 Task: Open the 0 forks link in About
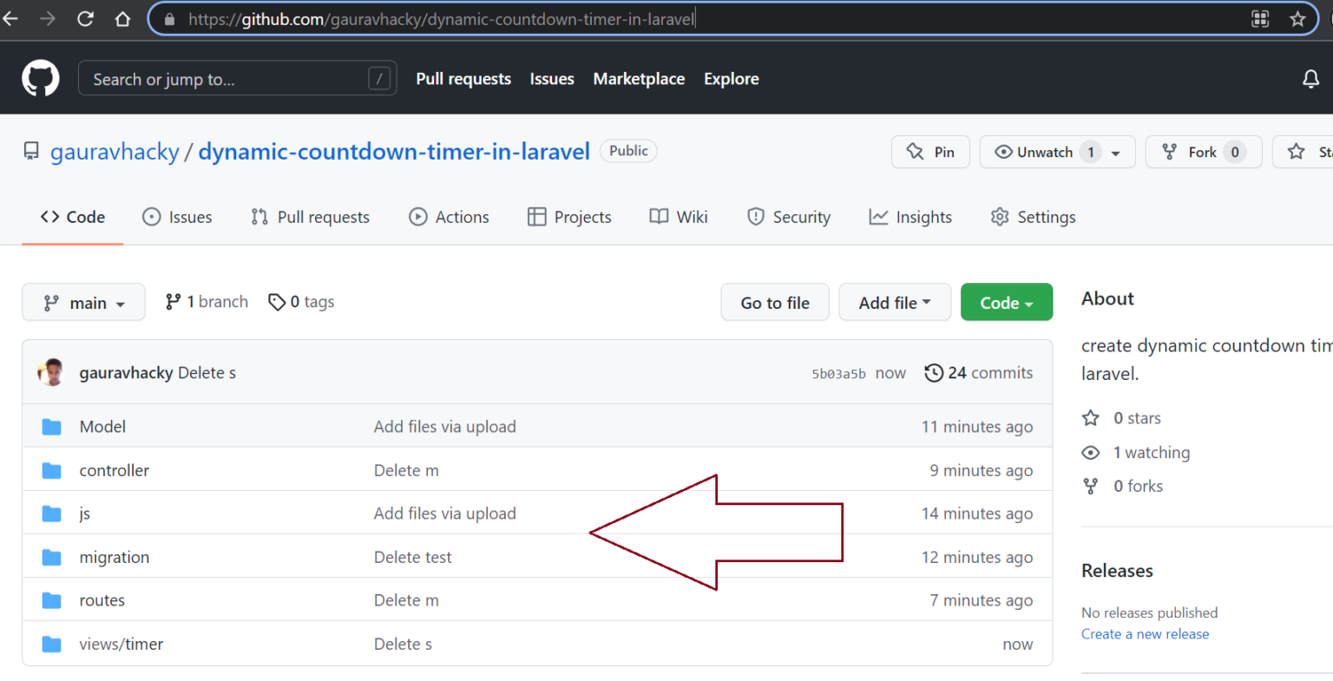pyautogui.click(x=1122, y=487)
